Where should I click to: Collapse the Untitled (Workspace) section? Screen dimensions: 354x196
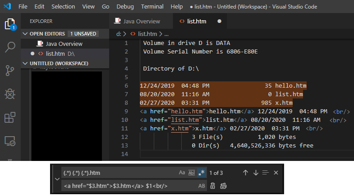tap(25, 63)
